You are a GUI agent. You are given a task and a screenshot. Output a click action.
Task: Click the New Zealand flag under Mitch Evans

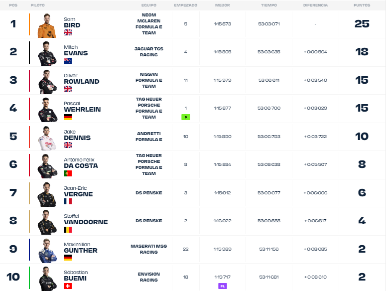click(68, 61)
